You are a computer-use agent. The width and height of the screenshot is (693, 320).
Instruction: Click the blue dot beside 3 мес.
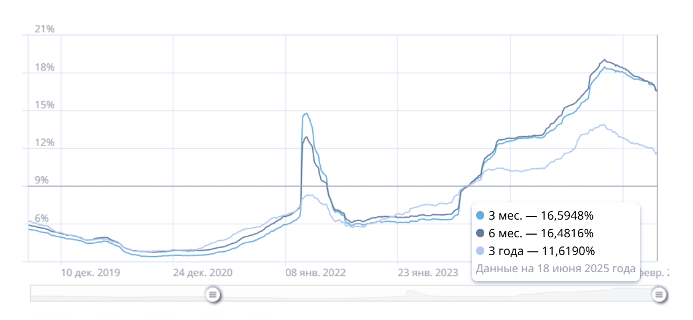point(481,216)
